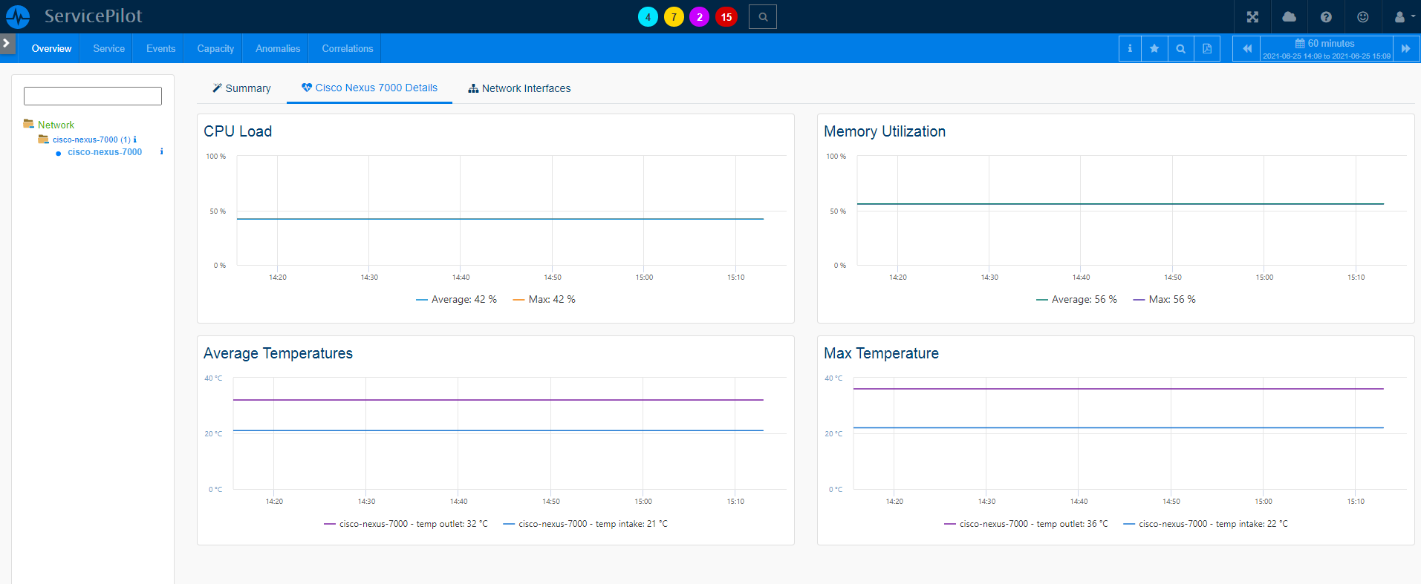Export dashboard using the PDF icon

[1207, 49]
